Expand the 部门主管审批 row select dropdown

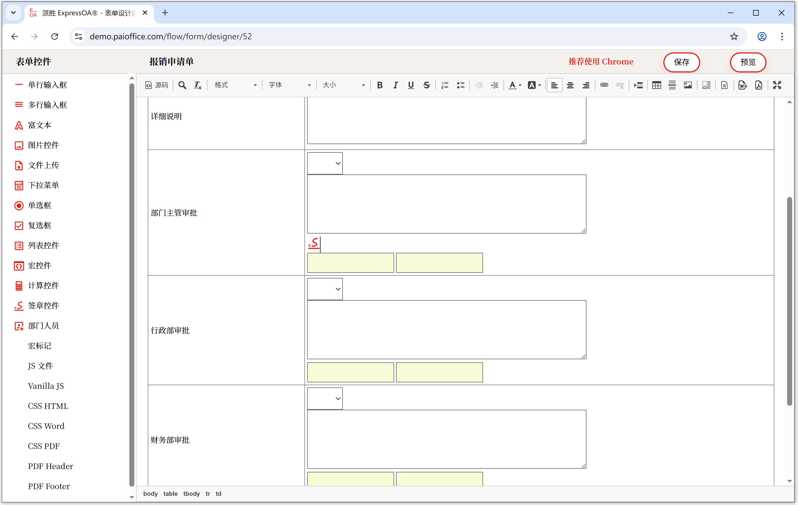point(325,163)
